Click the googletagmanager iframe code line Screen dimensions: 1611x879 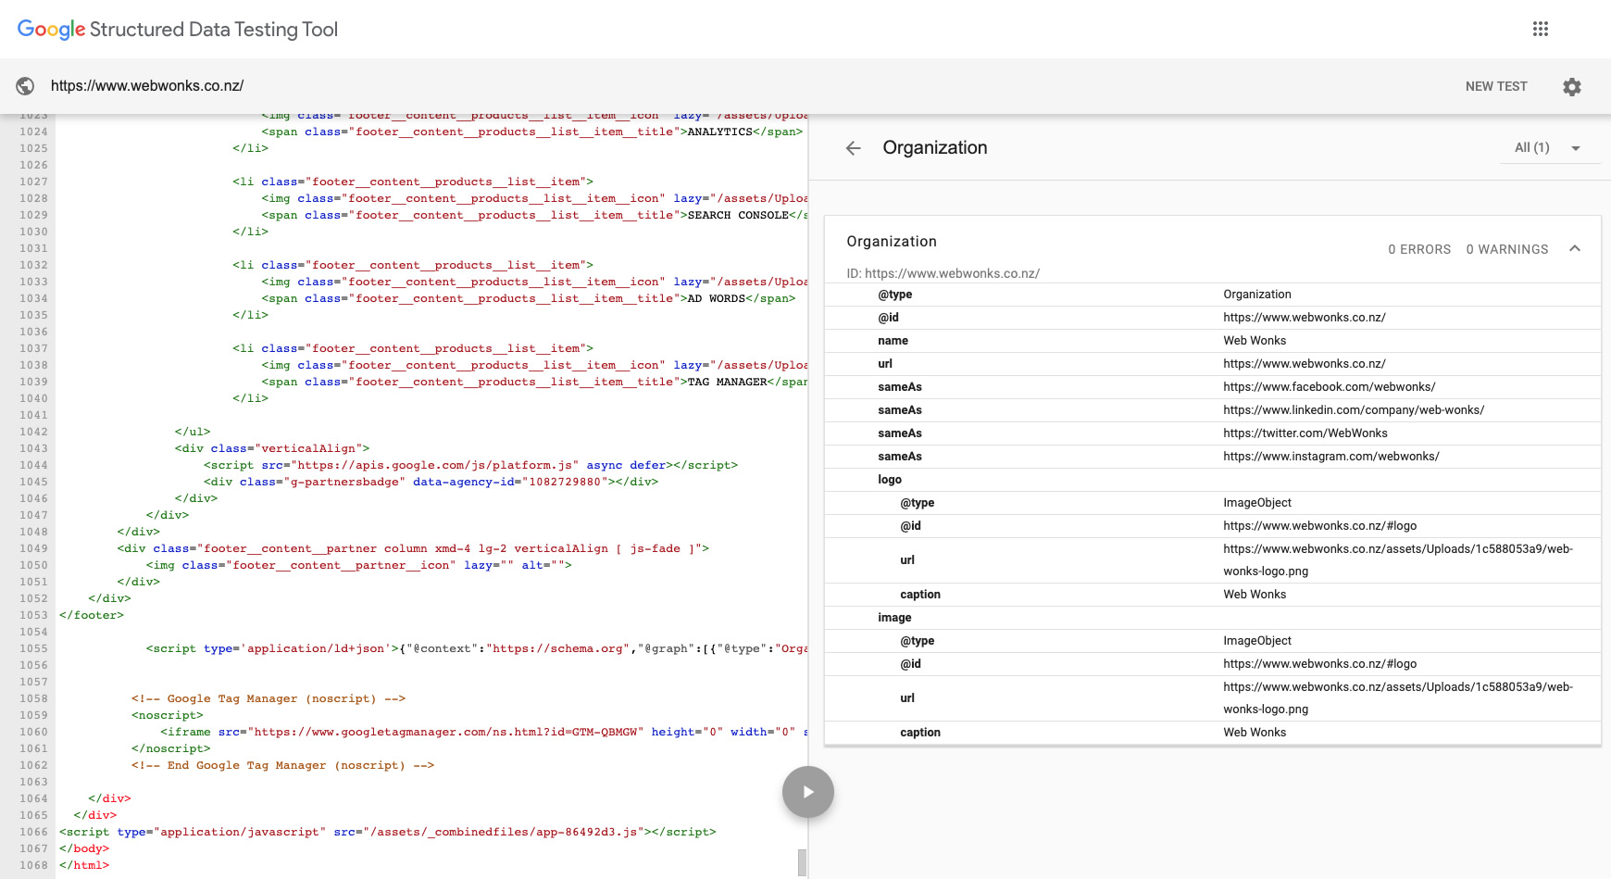coord(484,732)
